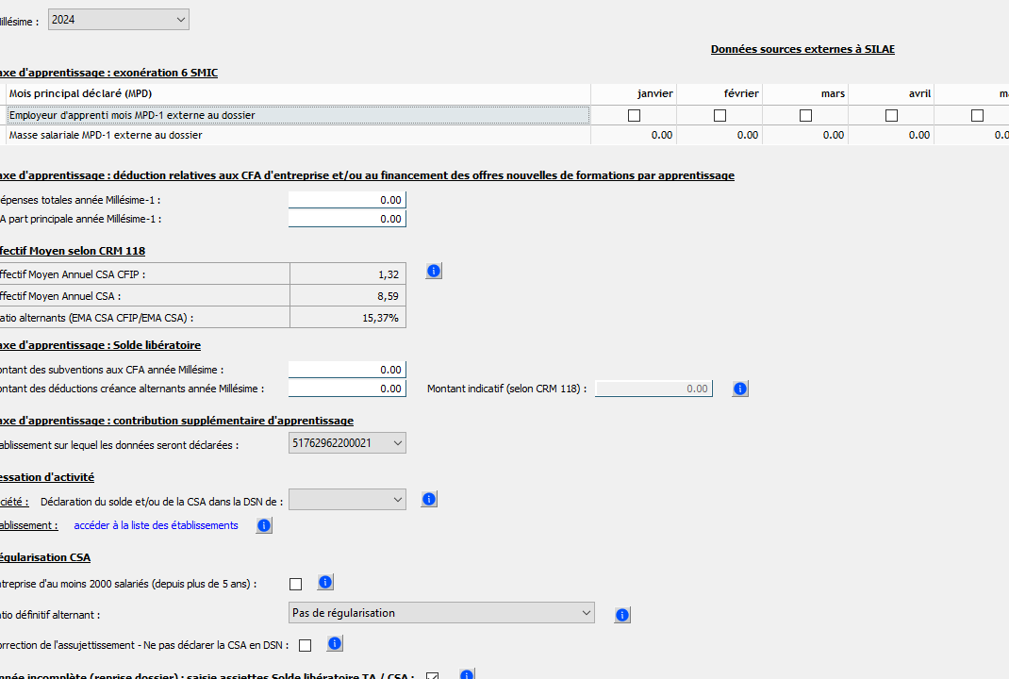The height and width of the screenshot is (679, 1009).
Task: Click the février column header
Action: click(x=720, y=94)
